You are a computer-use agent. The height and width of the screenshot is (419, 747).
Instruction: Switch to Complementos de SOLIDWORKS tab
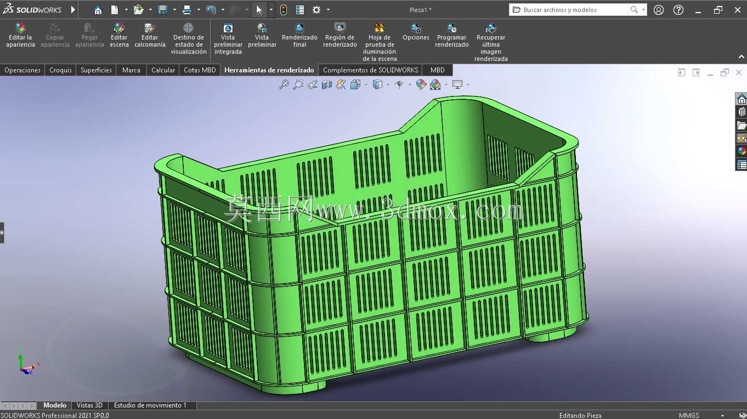pos(370,70)
